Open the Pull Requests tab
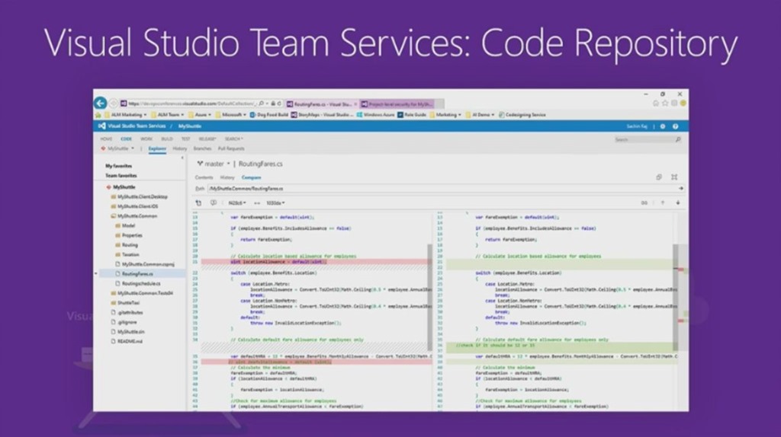 click(231, 148)
